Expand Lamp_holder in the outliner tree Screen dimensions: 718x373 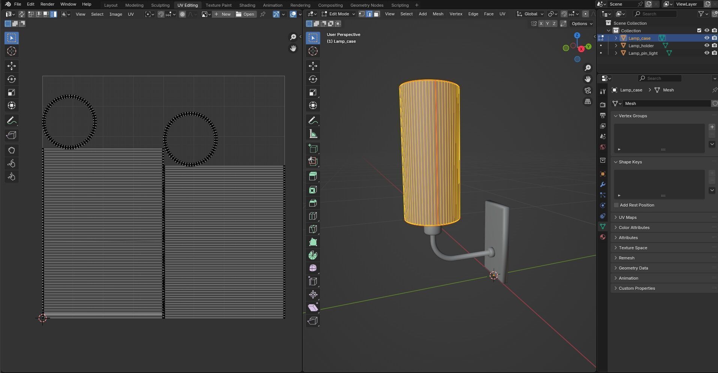pyautogui.click(x=616, y=45)
